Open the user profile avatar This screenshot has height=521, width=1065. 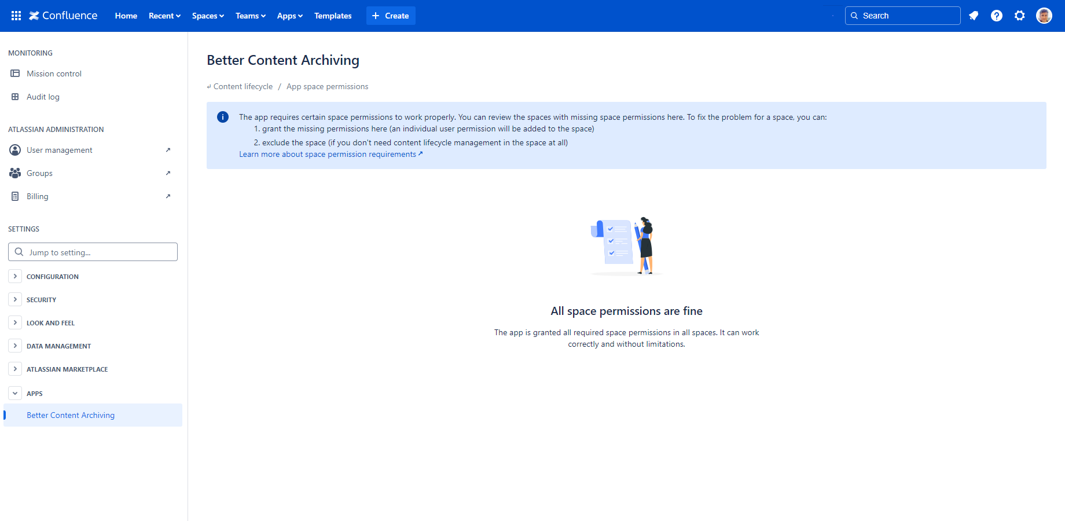coord(1044,16)
